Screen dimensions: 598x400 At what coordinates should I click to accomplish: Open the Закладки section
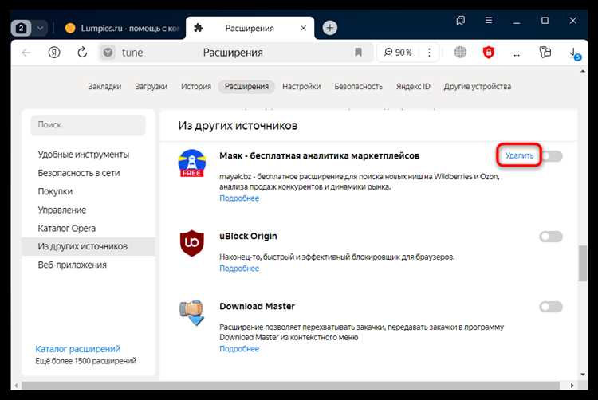pos(104,87)
